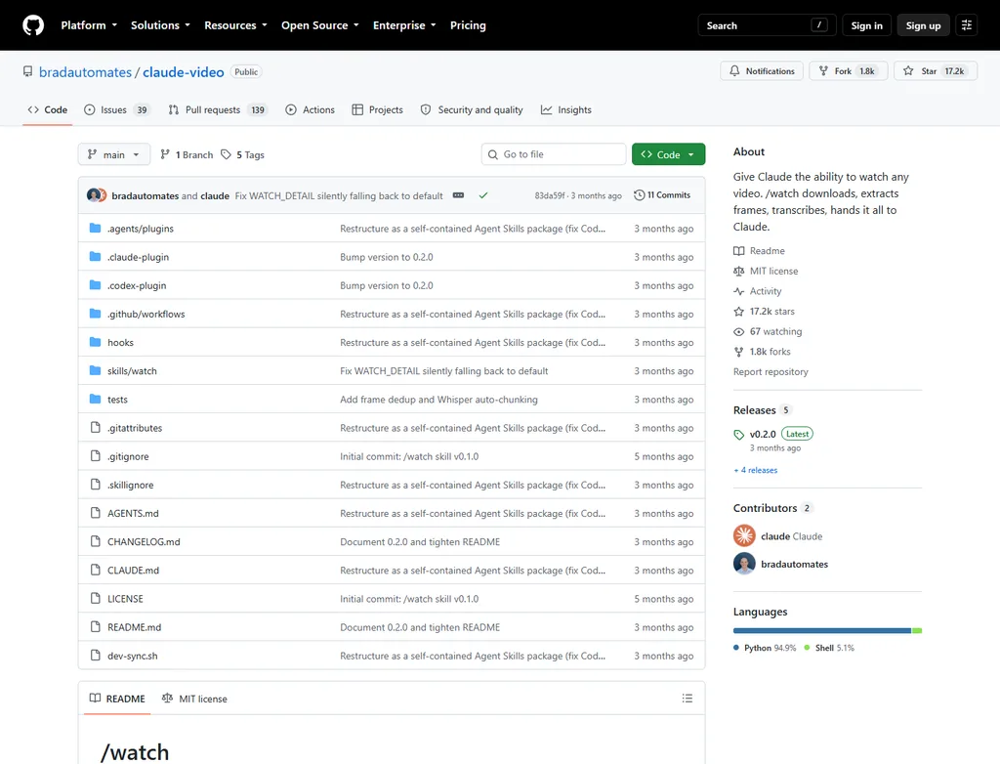The width and height of the screenshot is (1000, 764).
Task: Open the .skillignore file
Action: point(130,486)
